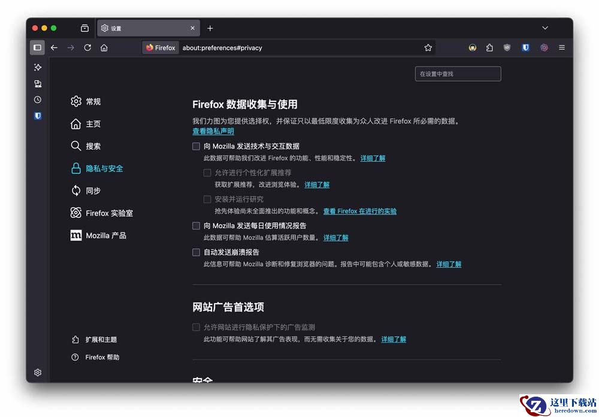Open sidebar customization gear at bottom
The width and height of the screenshot is (599, 417).
pos(37,372)
